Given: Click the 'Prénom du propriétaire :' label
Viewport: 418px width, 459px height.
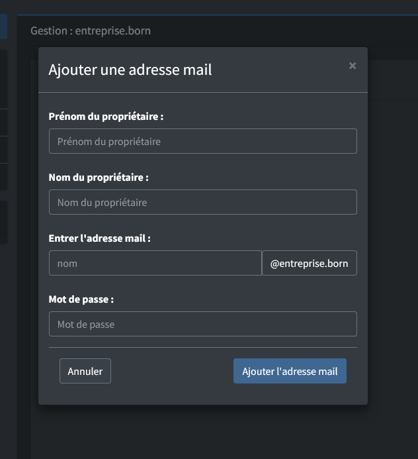Looking at the screenshot, I should (x=106, y=117).
